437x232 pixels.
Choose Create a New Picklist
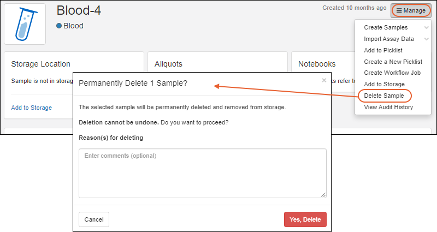(393, 62)
